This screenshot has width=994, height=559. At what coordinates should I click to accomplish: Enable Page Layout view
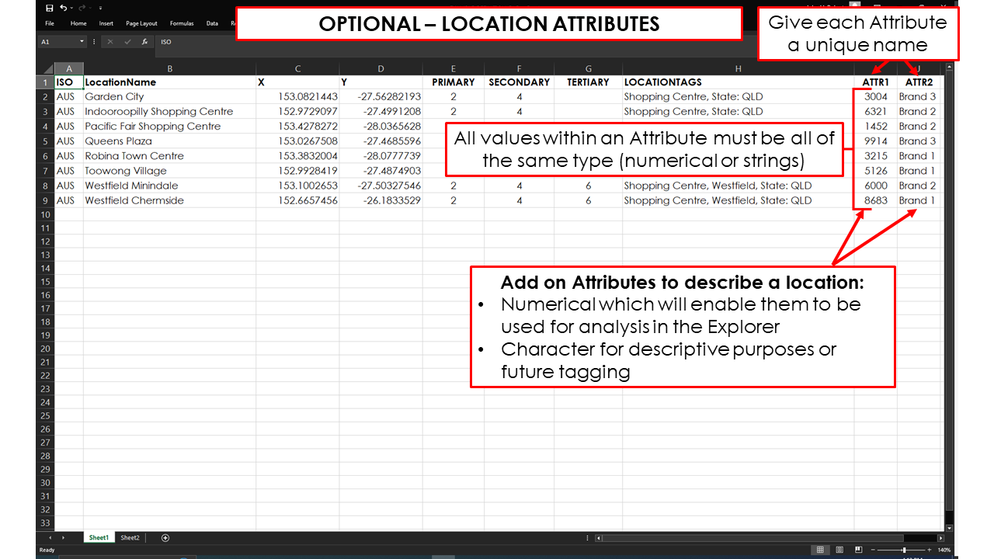[x=840, y=549]
